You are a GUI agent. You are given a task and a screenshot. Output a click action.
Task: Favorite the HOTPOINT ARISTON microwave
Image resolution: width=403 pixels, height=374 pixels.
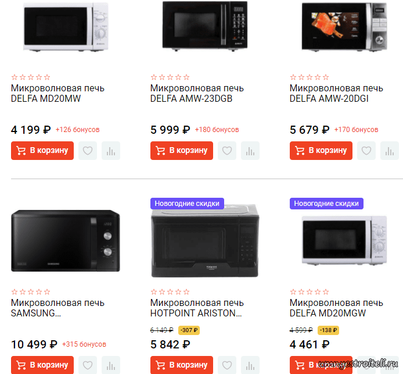(227, 365)
